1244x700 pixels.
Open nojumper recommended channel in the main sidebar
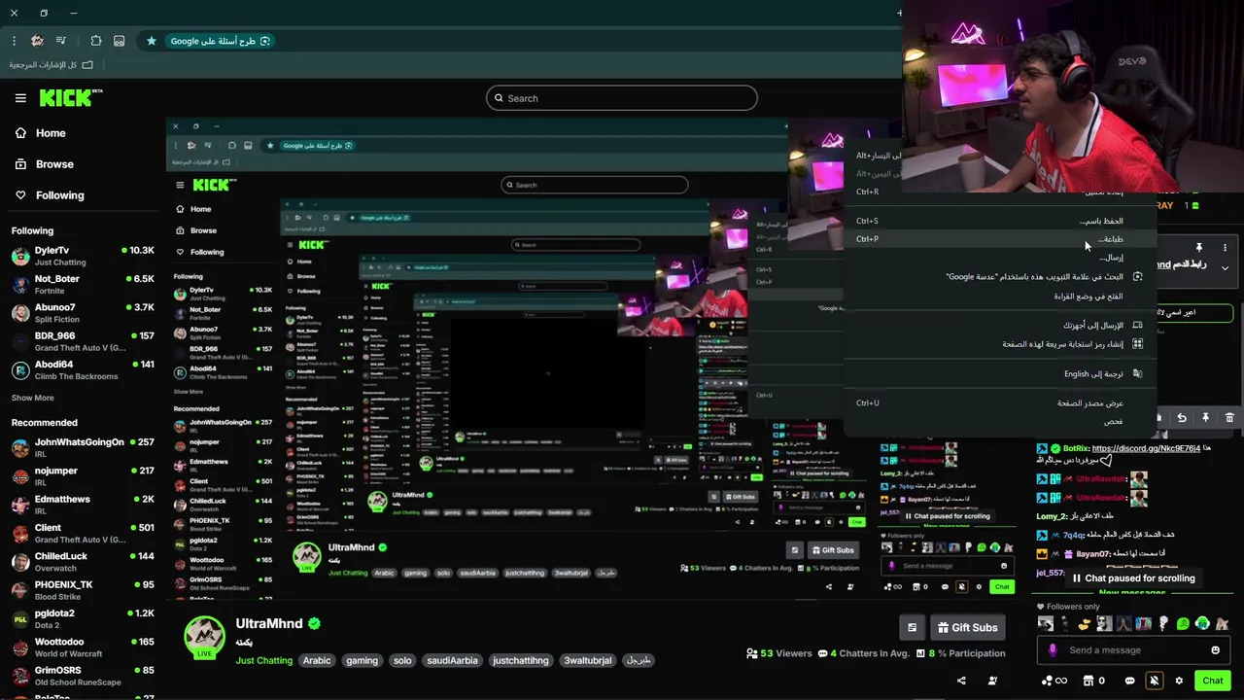pyautogui.click(x=83, y=475)
